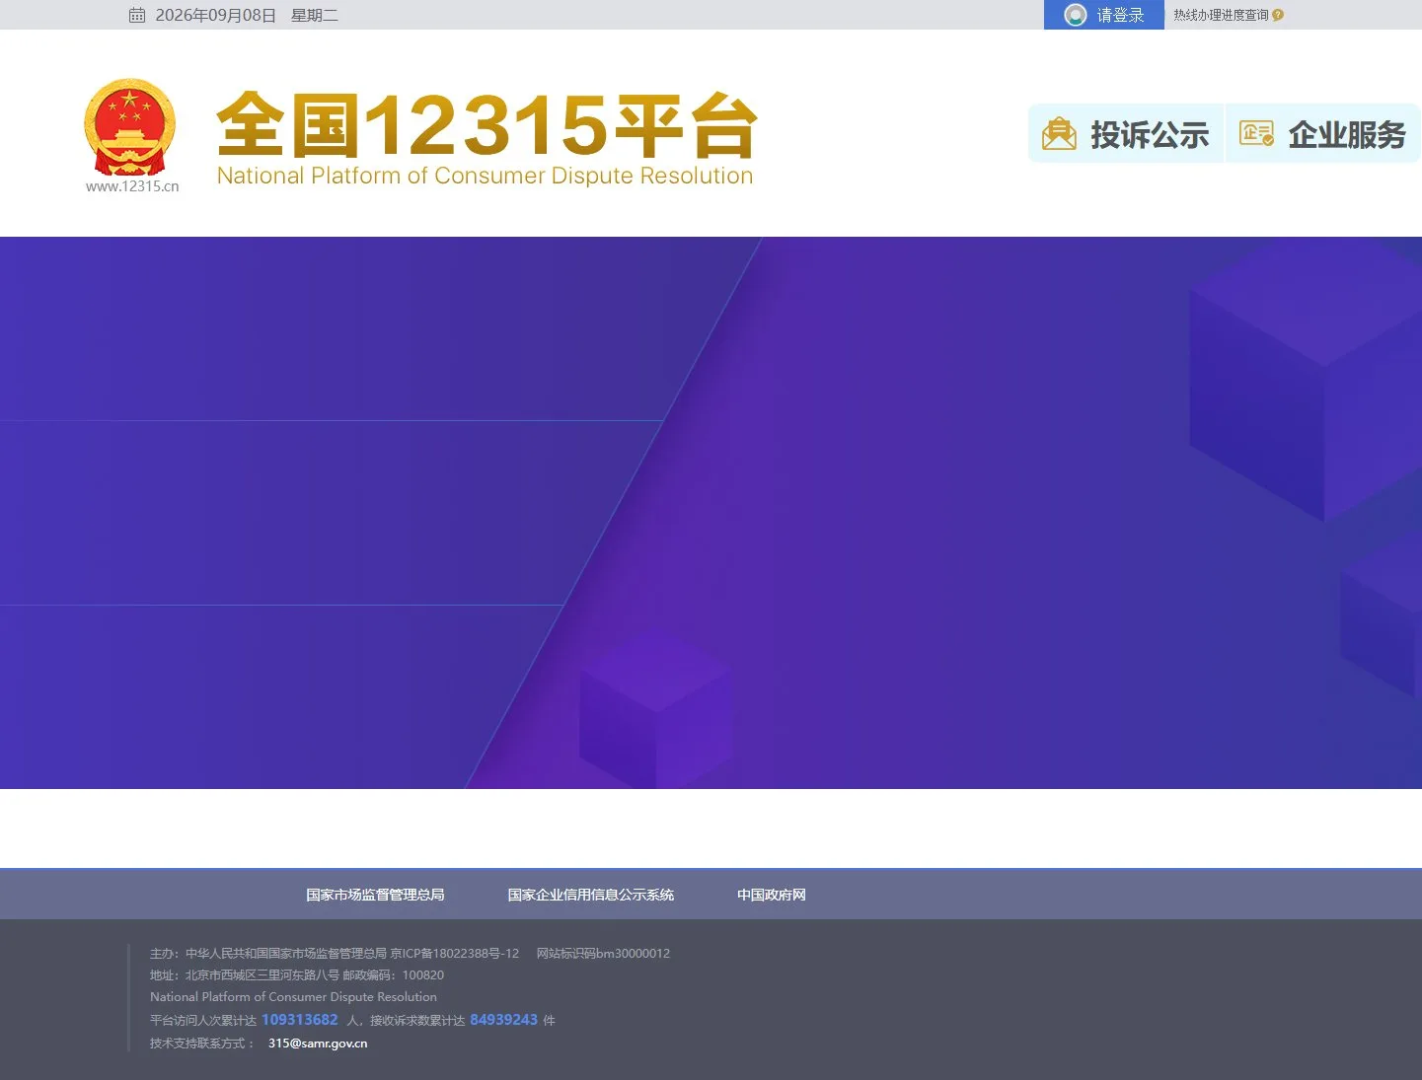1422x1080 pixels.
Task: Click the national emblem logo
Action: [x=130, y=126]
